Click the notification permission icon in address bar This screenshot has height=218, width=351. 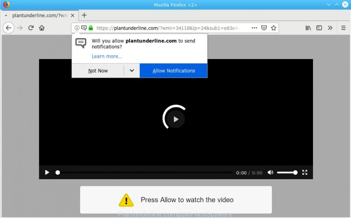pos(84,28)
